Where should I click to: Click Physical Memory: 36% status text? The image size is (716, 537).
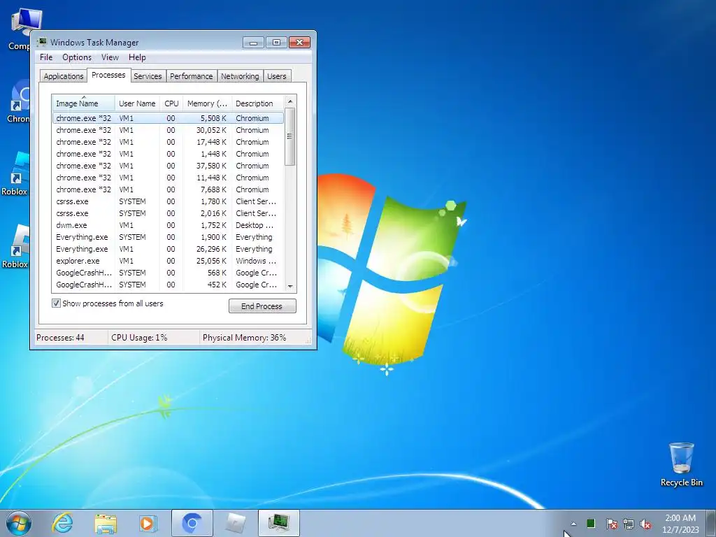click(x=244, y=338)
